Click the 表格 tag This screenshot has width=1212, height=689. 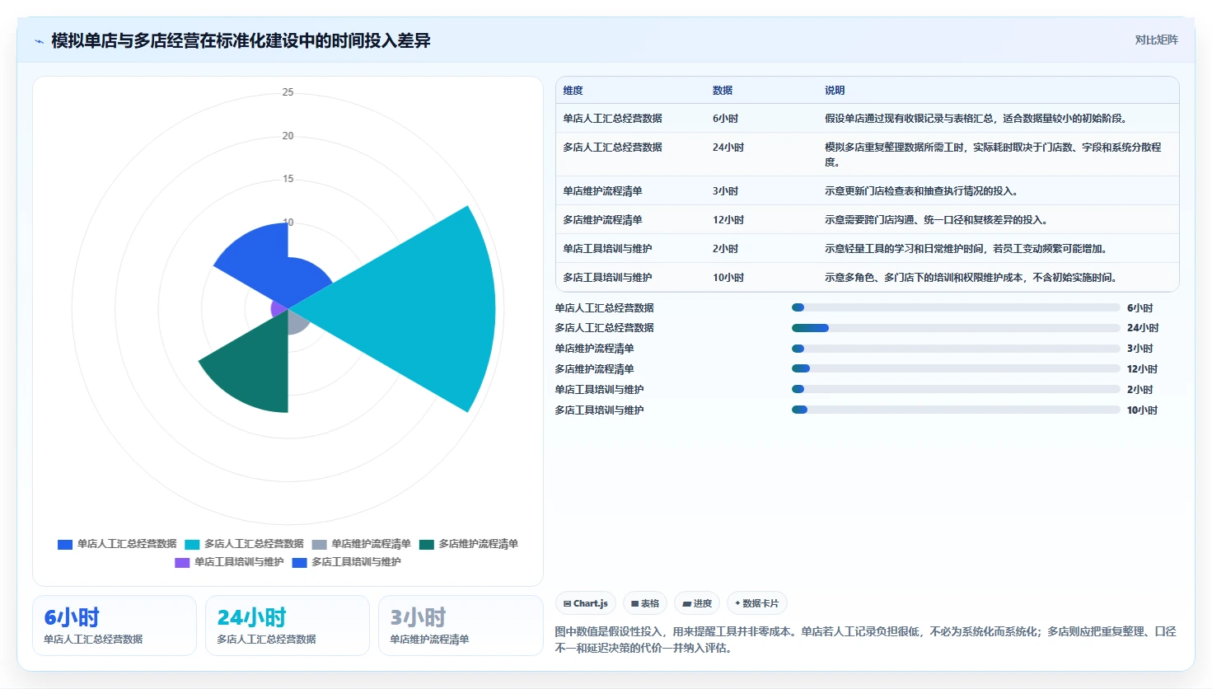coord(645,603)
